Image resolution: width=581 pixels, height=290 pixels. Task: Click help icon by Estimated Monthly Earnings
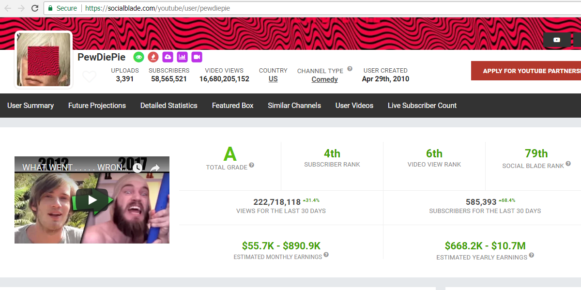pos(326,255)
